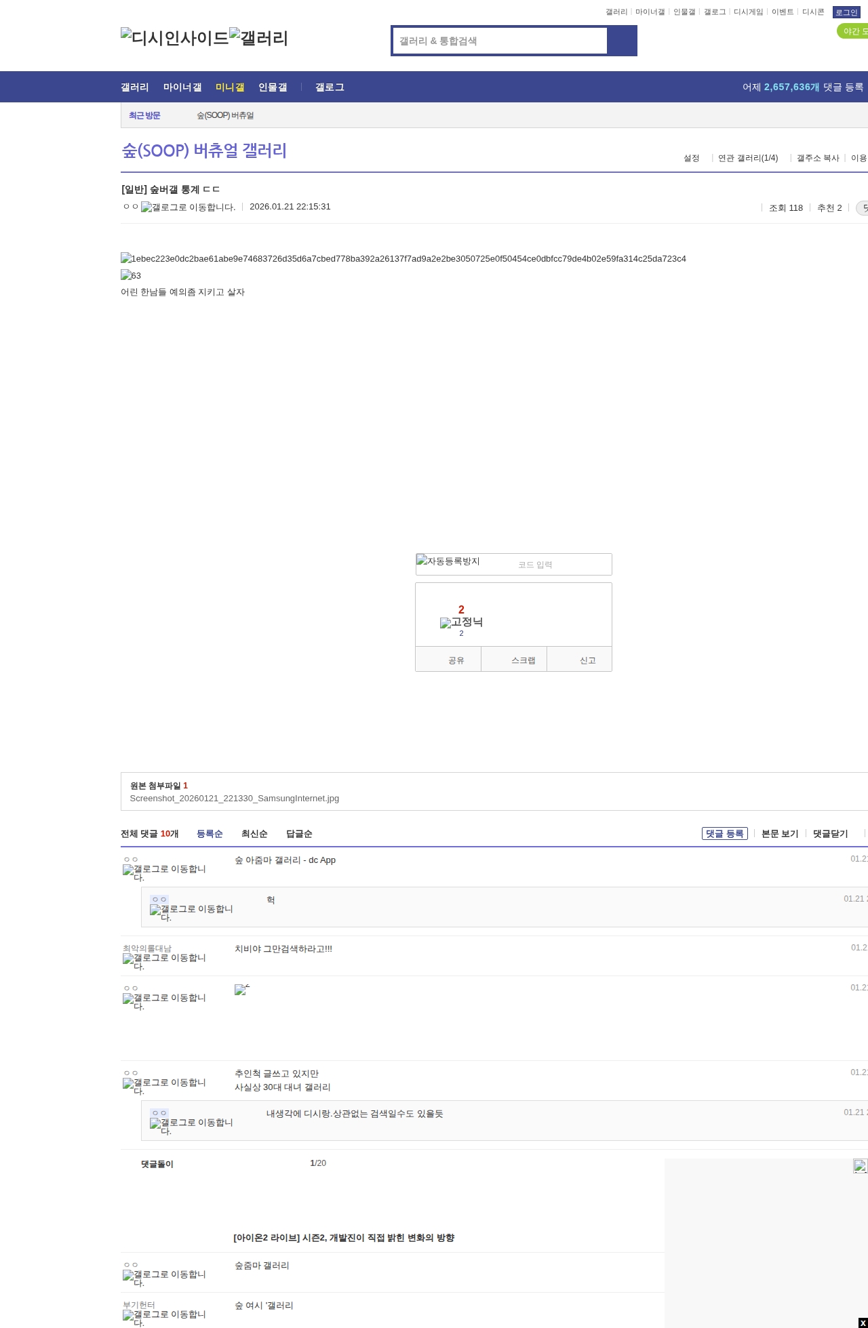Go to 갤로그 in the blue navigation bar
868x1328 pixels.
click(330, 87)
